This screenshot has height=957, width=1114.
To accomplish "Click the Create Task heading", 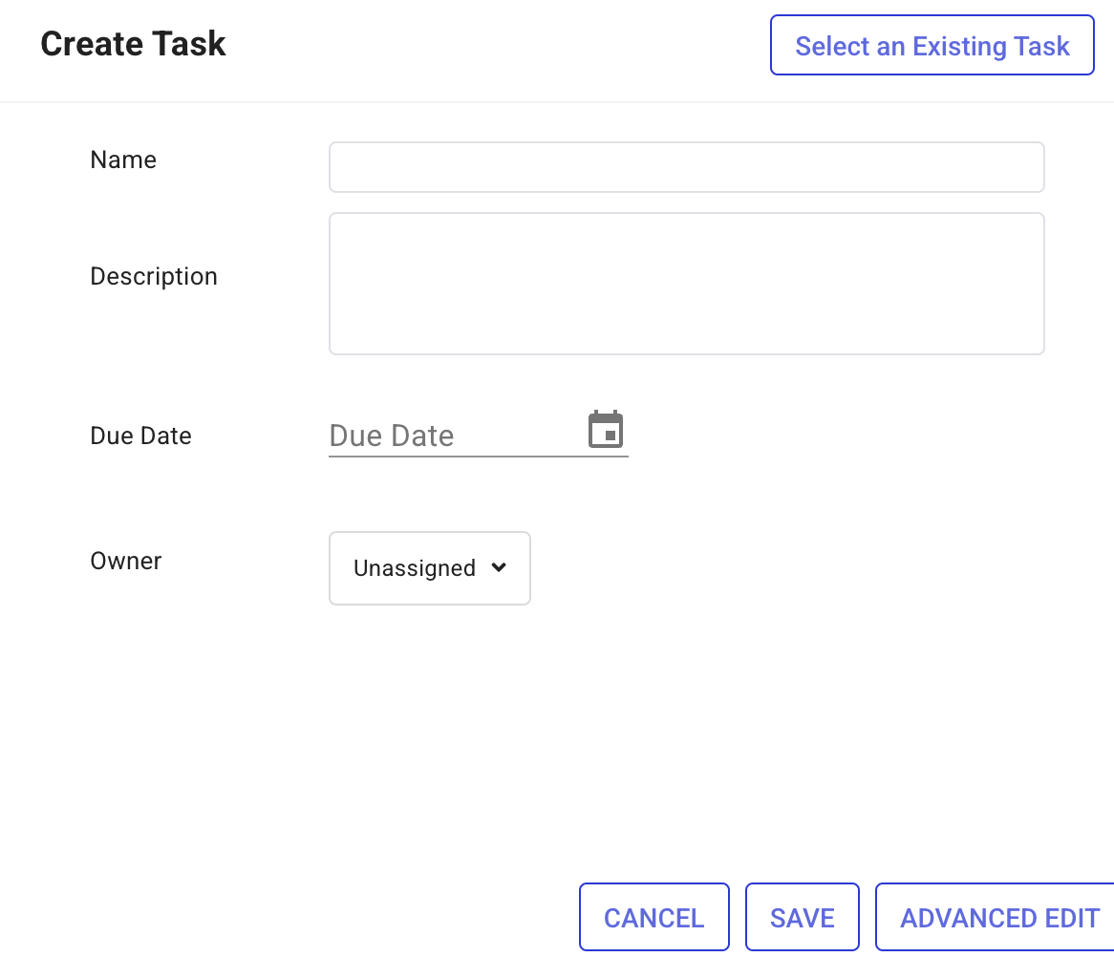I will (133, 44).
